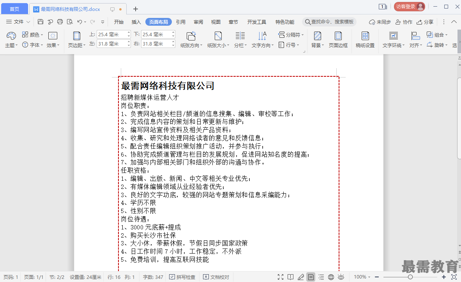The width and height of the screenshot is (461, 282).
Task: Open the undo history dropdown arrow
Action: [x=85, y=22]
